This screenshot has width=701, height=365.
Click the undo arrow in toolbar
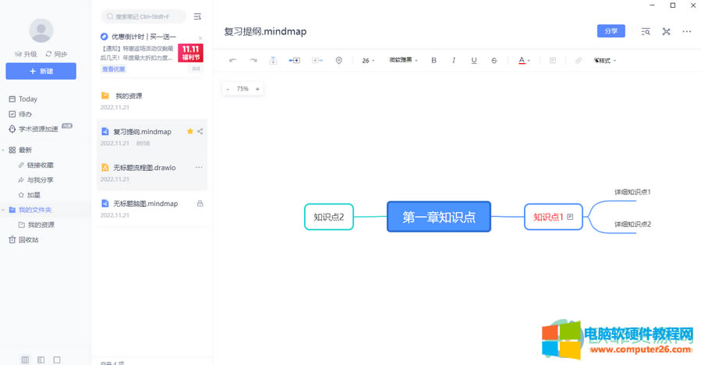click(232, 60)
